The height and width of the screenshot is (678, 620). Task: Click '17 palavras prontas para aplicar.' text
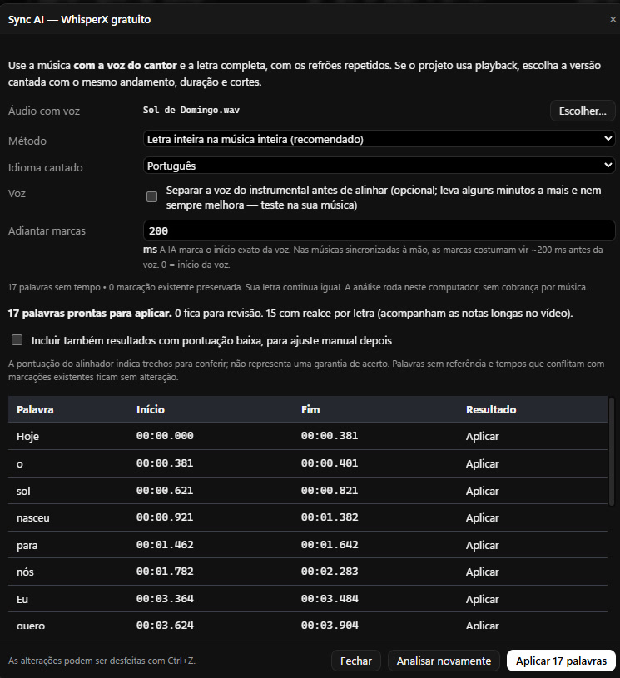90,313
